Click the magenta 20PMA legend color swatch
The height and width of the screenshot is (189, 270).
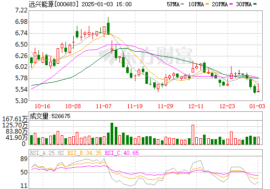tap(231, 4)
